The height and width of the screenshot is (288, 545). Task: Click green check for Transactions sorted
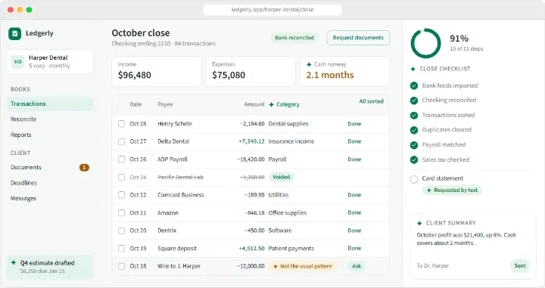[x=414, y=116]
